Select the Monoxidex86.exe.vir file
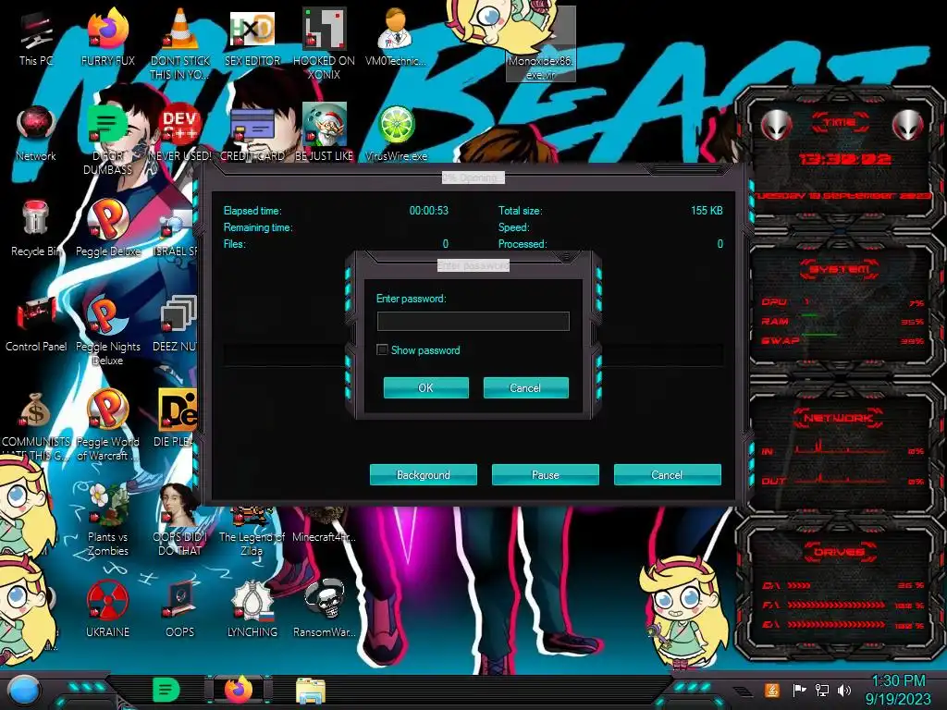Image resolution: width=947 pixels, height=710 pixels. click(540, 45)
